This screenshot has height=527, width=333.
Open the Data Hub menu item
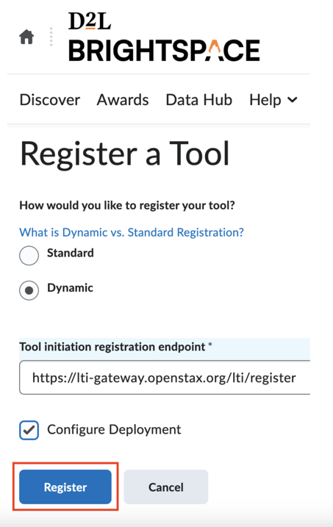click(199, 100)
